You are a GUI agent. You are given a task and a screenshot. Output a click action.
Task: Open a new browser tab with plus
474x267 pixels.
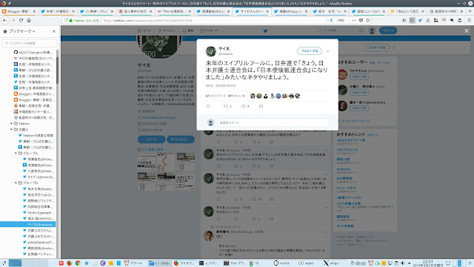pyautogui.click(x=470, y=11)
